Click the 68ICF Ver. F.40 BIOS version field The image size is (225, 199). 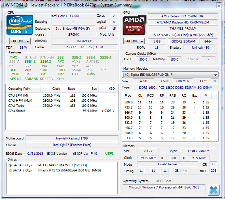click(x=85, y=154)
